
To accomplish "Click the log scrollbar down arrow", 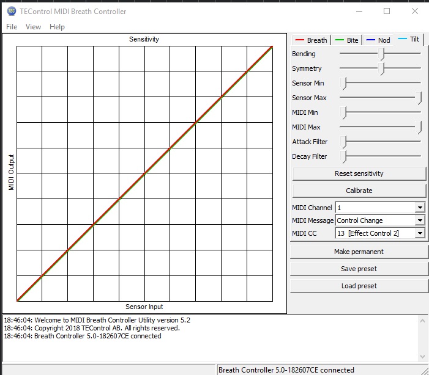I will [x=423, y=357].
